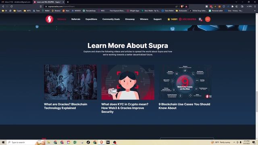Open the Ambassador bookmarks folder
The image size is (258, 145).
(181, 11)
